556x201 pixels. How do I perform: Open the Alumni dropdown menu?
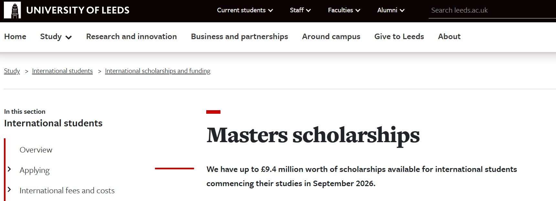[390, 10]
